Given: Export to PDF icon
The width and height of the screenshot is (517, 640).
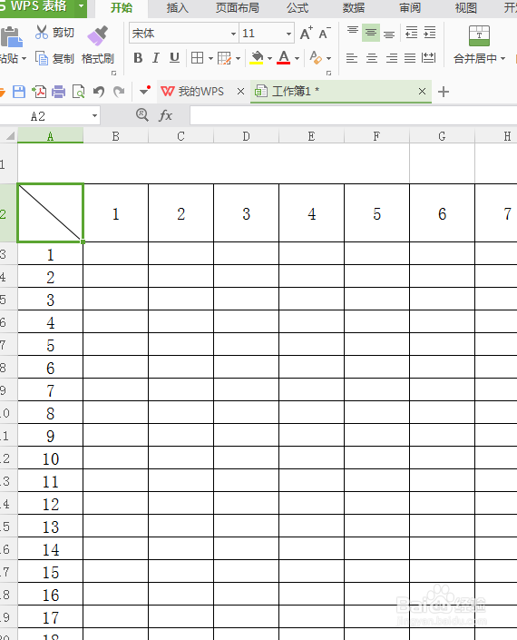Looking at the screenshot, I should 39,92.
